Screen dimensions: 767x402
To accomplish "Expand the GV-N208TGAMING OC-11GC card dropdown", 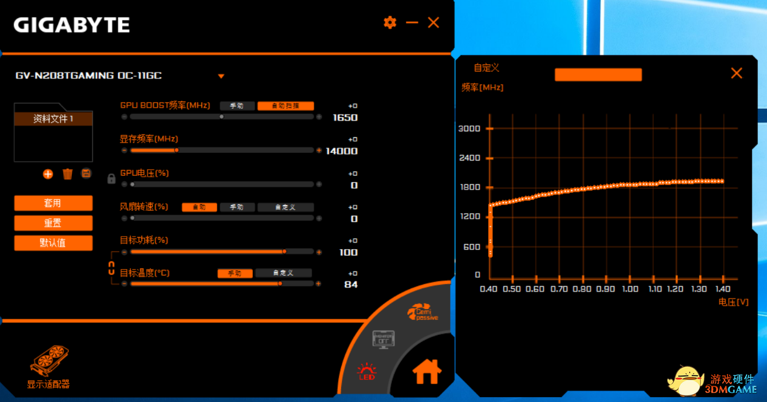I will click(221, 76).
